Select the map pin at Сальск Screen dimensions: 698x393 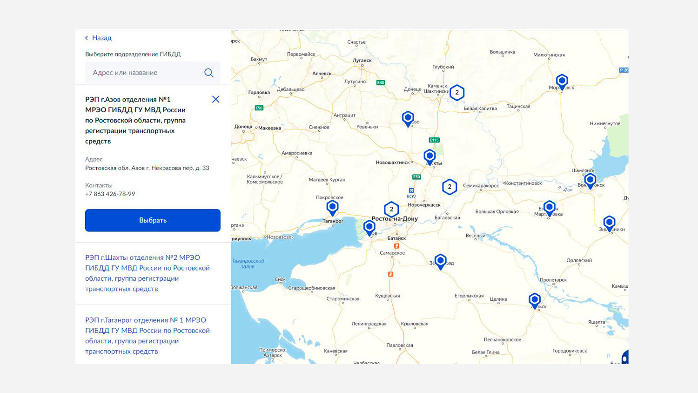tap(535, 300)
